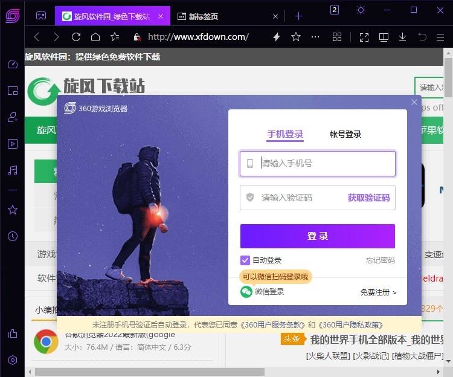The image size is (453, 377).
Task: Click the favorites list star icon
Action: pyautogui.click(x=115, y=37)
